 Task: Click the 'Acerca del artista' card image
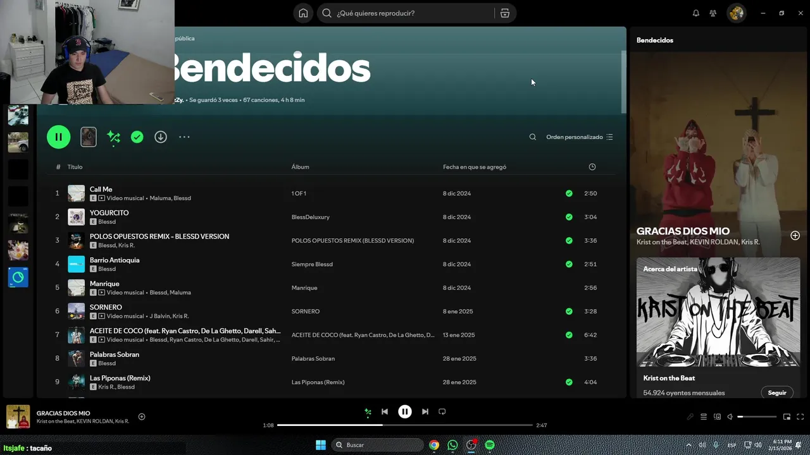(718, 312)
